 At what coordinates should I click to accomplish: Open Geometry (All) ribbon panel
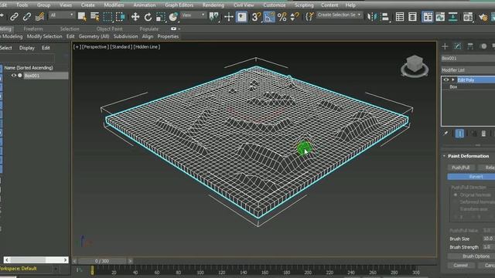[94, 36]
